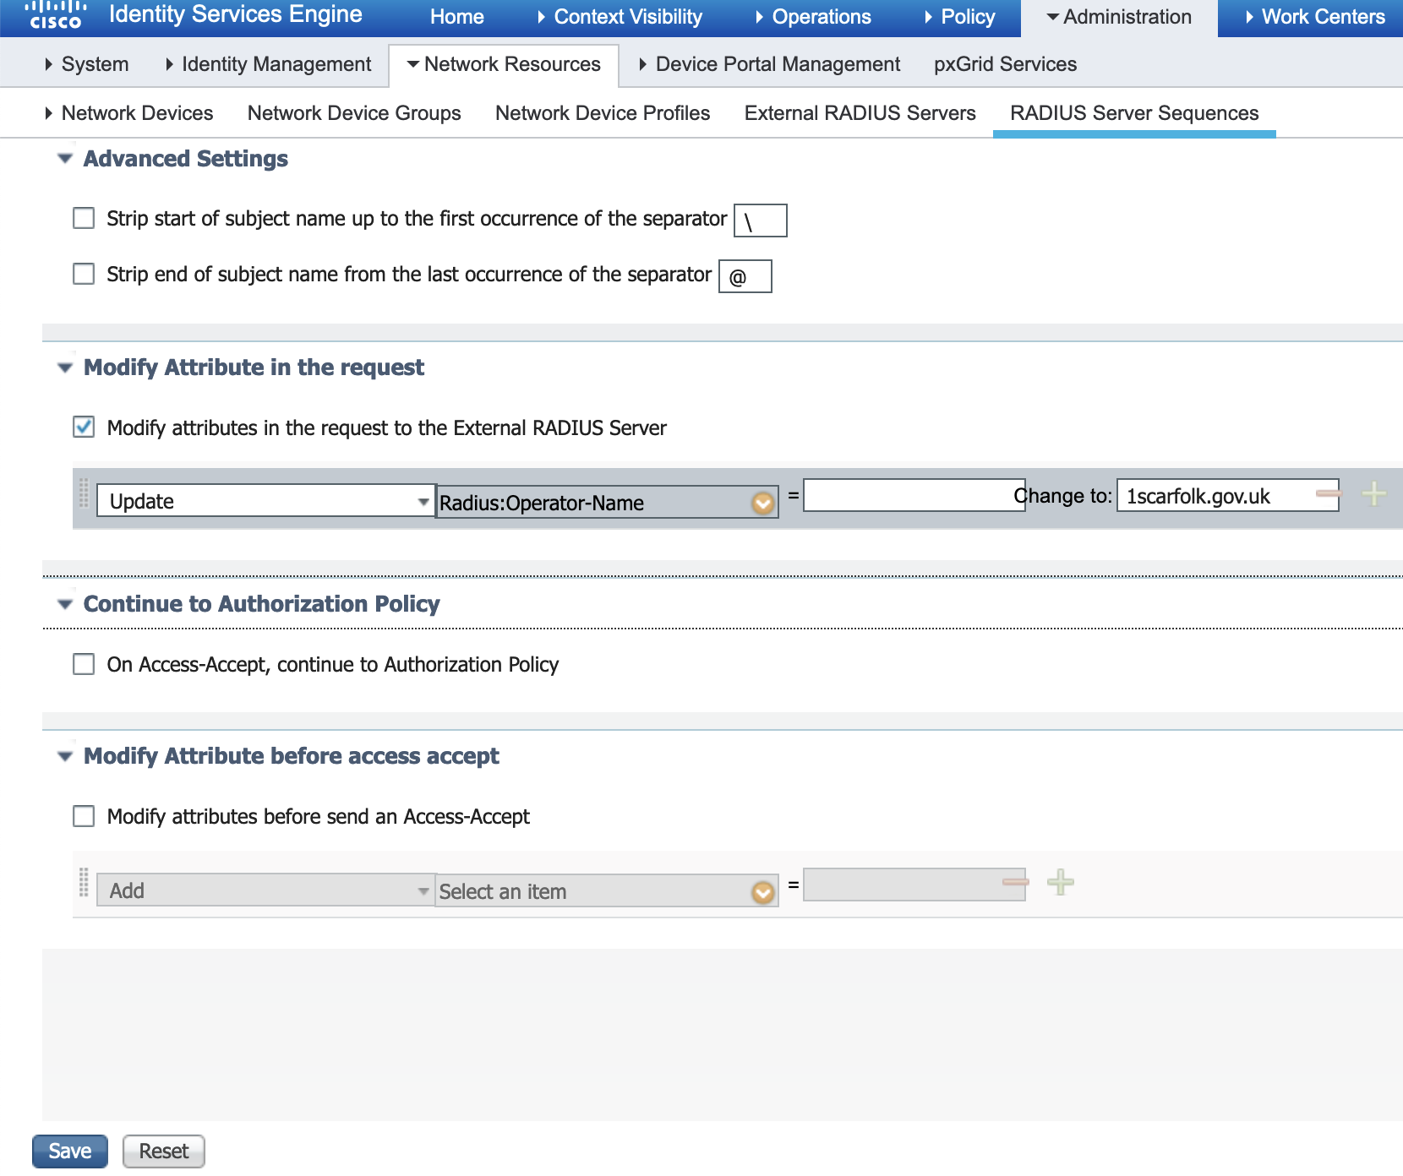
Task: Collapse the Advanced Settings section
Action: [x=65, y=159]
